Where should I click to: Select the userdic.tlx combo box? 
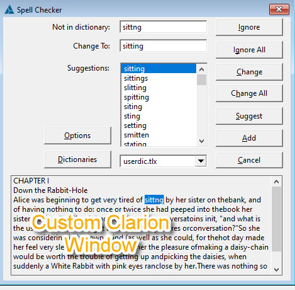pyautogui.click(x=163, y=161)
